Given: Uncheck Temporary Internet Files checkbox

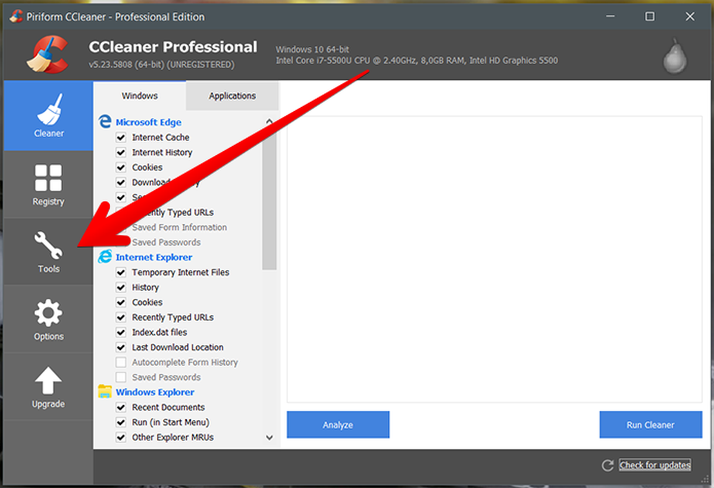Looking at the screenshot, I should click(x=121, y=273).
